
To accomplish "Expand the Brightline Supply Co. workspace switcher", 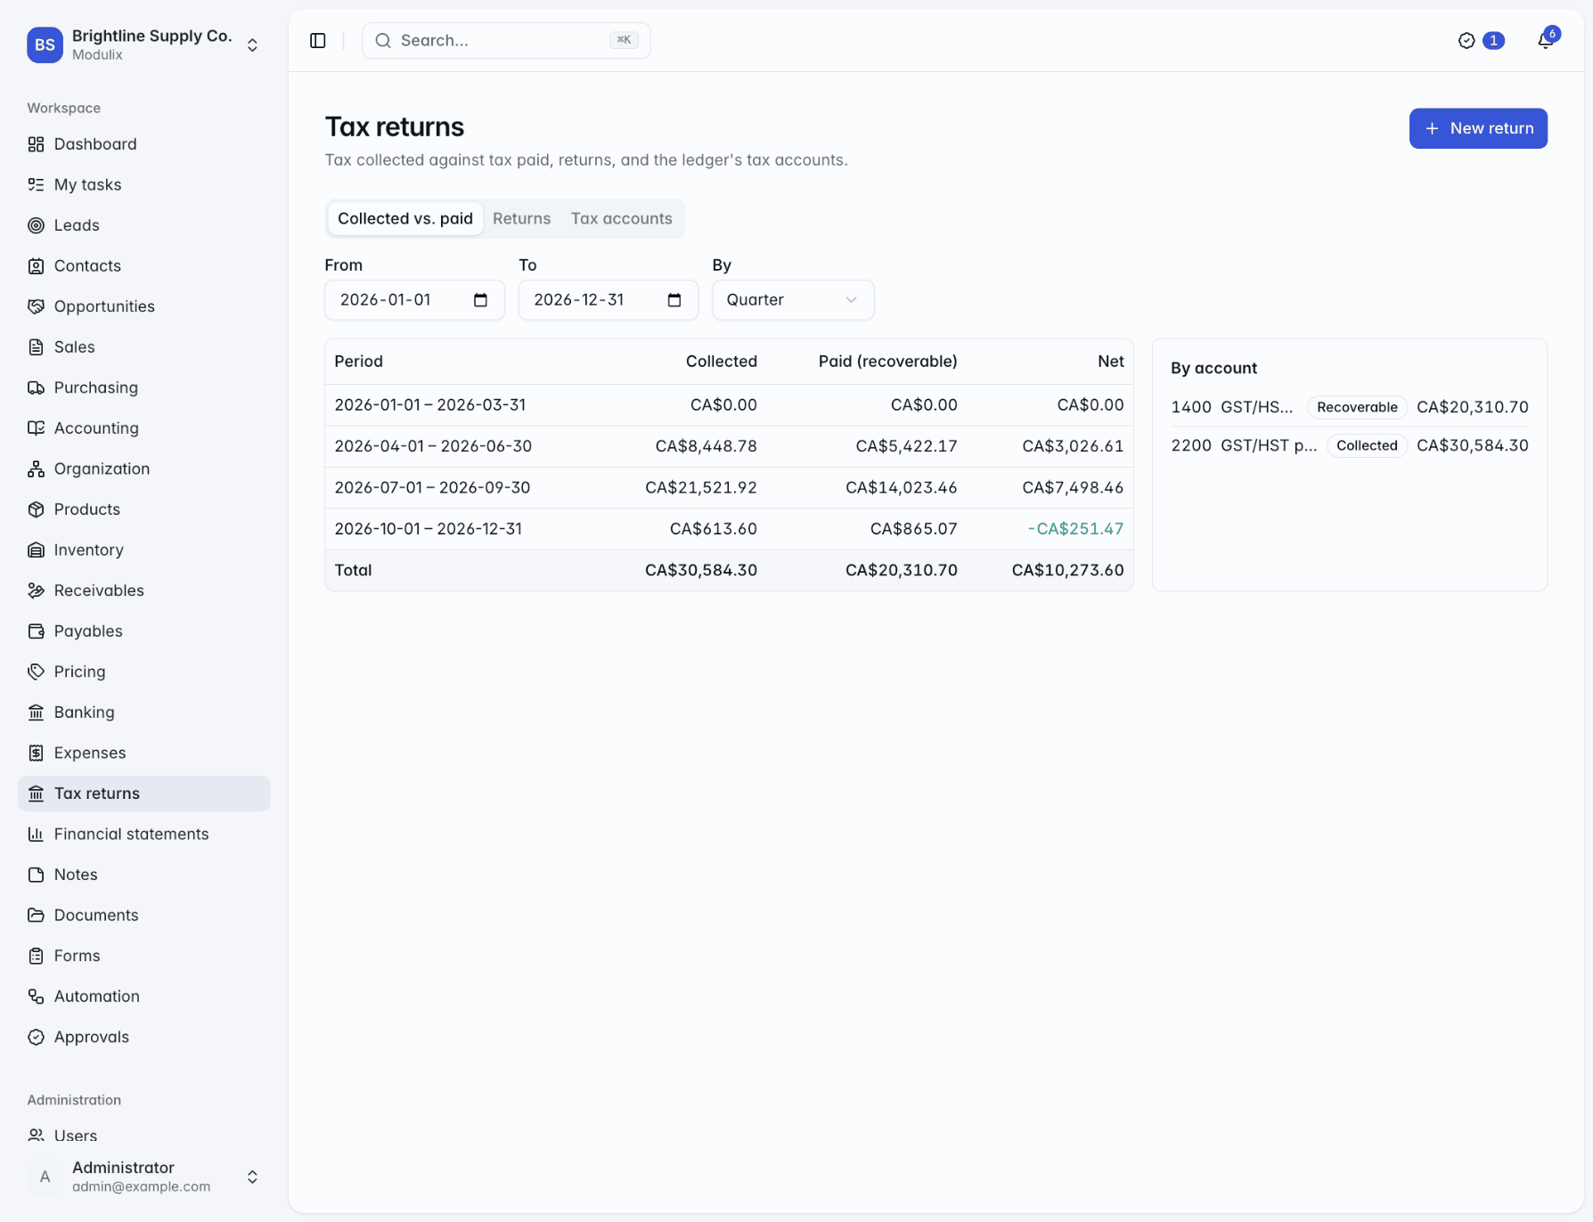I will coord(144,45).
